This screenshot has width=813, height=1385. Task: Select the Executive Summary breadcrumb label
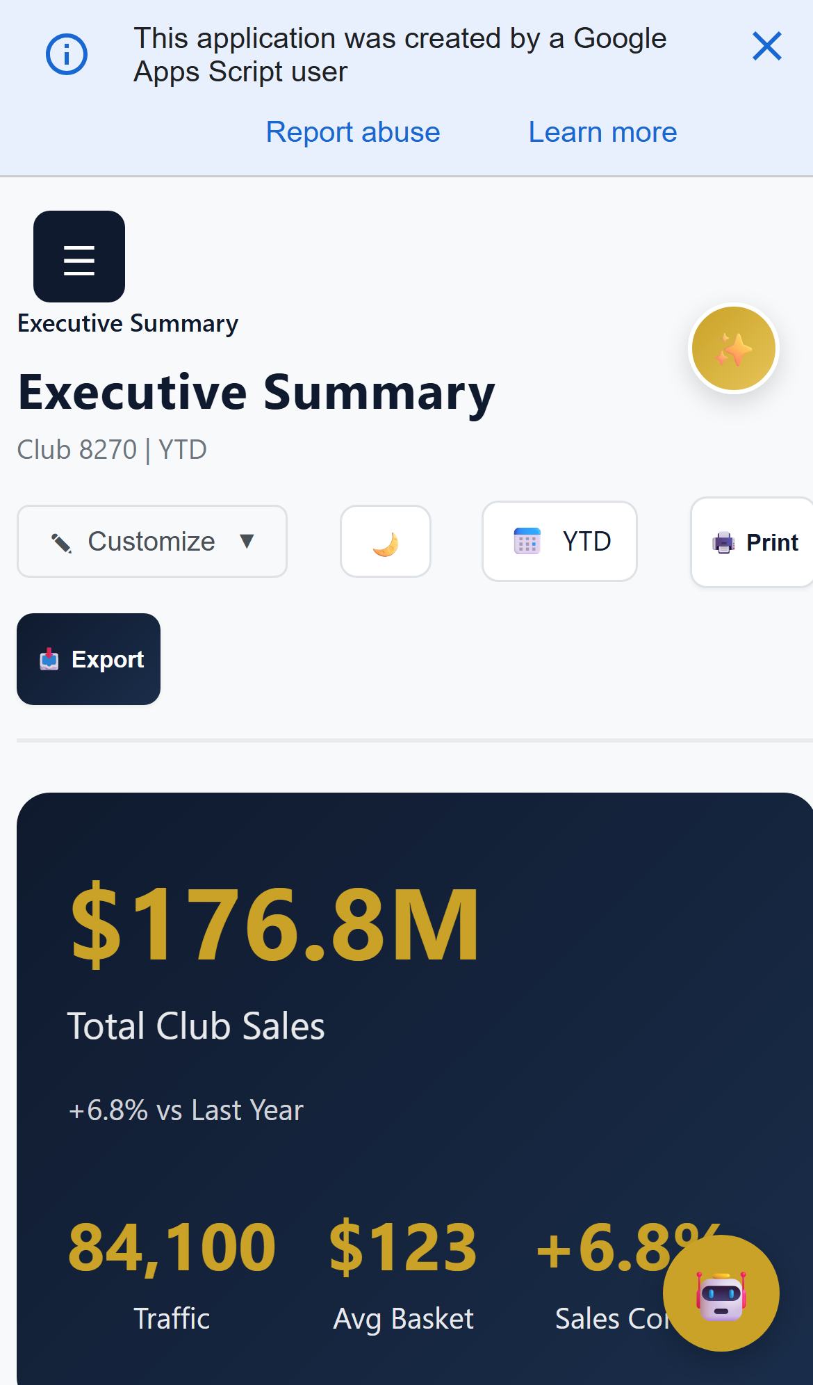pos(127,323)
